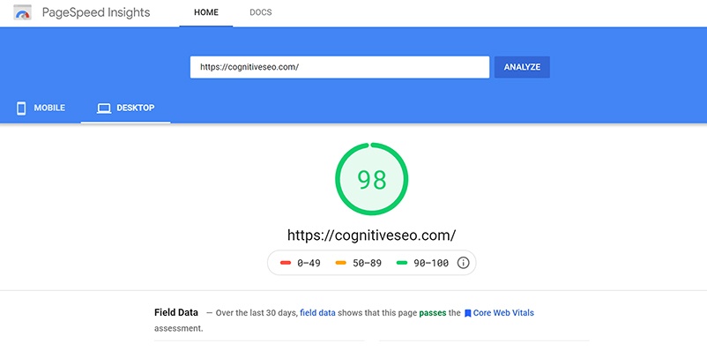Click the Field Data section heading

click(175, 312)
